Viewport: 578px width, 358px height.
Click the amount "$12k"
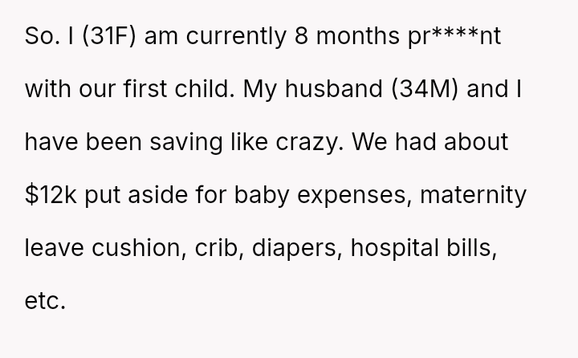(52, 196)
